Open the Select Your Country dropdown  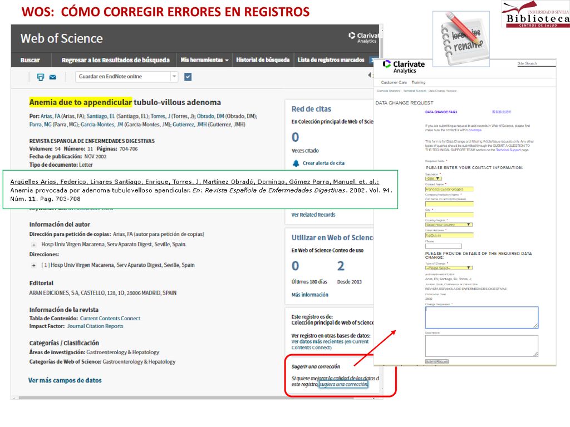[x=449, y=225]
